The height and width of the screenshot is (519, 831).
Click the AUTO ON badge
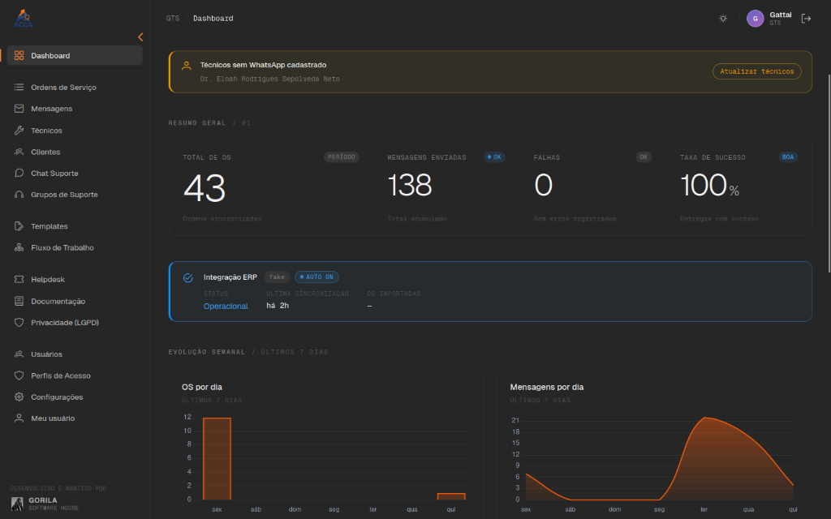[316, 277]
